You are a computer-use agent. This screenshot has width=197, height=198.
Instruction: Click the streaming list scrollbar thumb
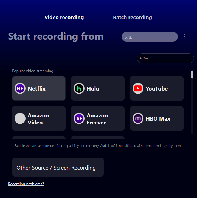pyautogui.click(x=192, y=74)
